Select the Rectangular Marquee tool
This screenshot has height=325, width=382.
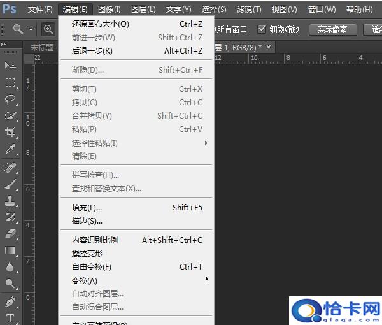pyautogui.click(x=10, y=82)
